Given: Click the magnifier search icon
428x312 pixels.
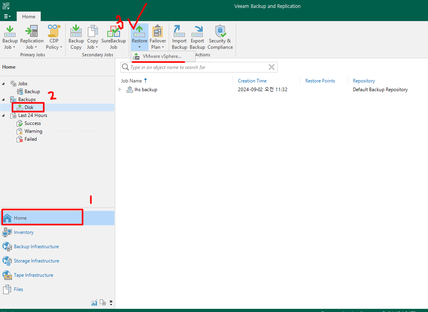Looking at the screenshot, I should (x=125, y=67).
